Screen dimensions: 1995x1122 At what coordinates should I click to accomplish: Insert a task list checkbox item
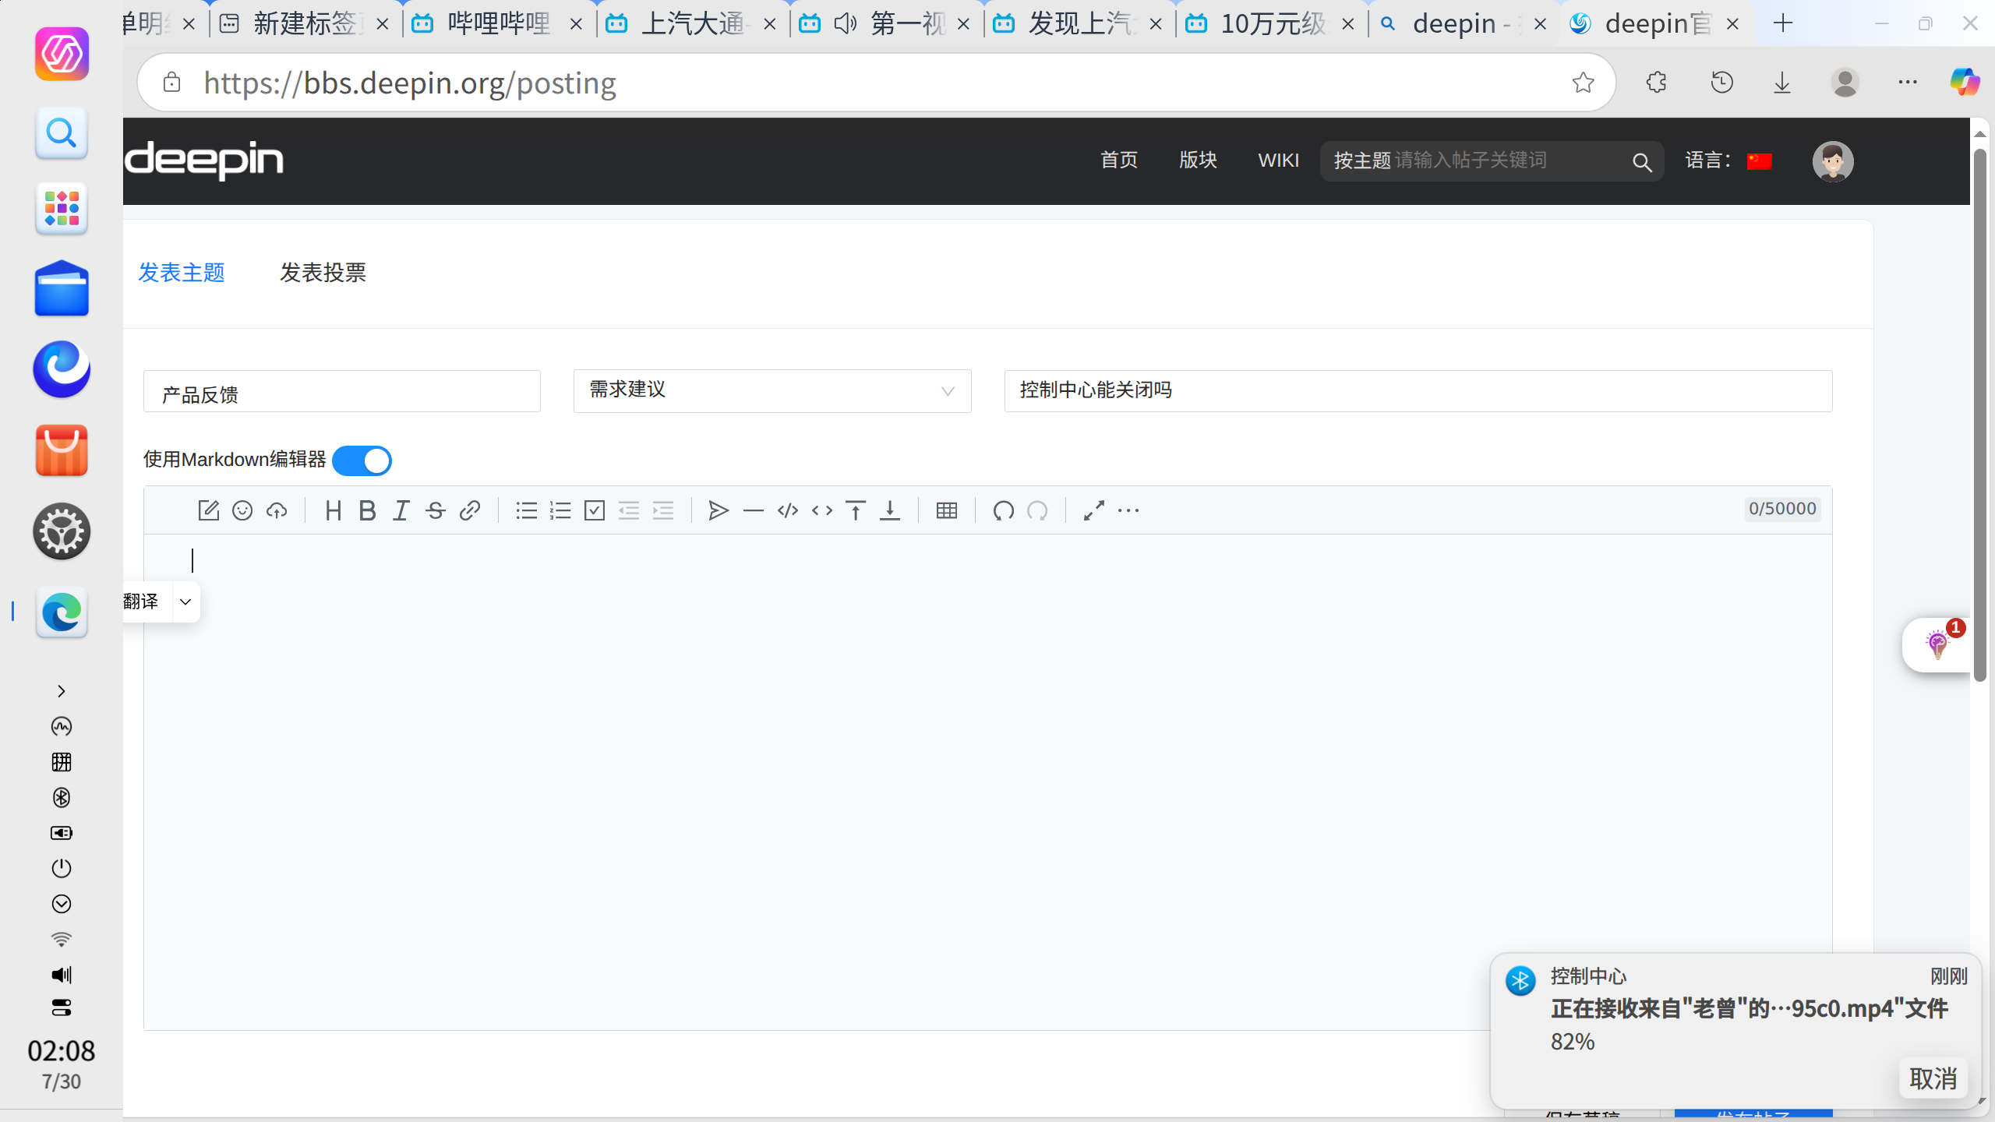tap(595, 510)
